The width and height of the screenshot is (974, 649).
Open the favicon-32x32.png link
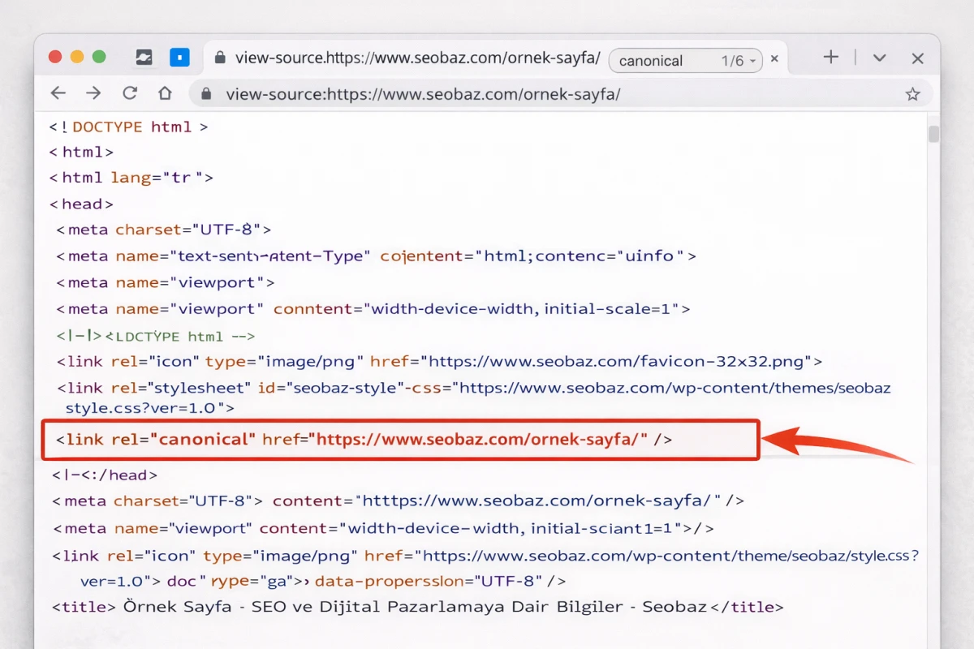pos(619,361)
